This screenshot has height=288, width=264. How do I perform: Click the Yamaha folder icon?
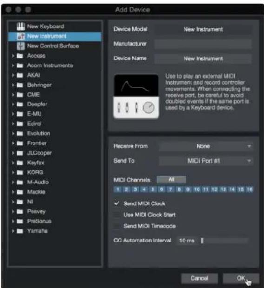tap(20, 231)
